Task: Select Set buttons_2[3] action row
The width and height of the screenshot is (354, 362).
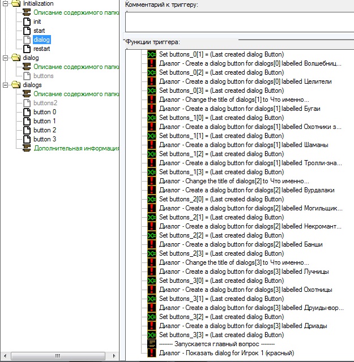Action: tap(221, 253)
